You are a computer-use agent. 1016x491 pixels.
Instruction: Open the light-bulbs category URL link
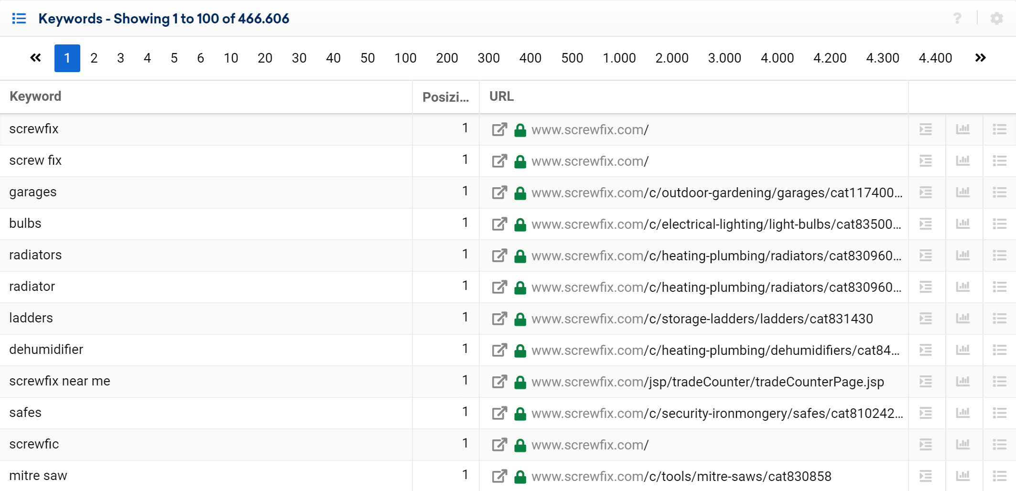tap(716, 224)
